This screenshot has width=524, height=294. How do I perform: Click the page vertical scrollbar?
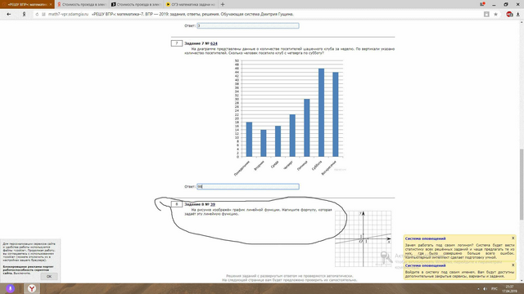click(x=522, y=185)
